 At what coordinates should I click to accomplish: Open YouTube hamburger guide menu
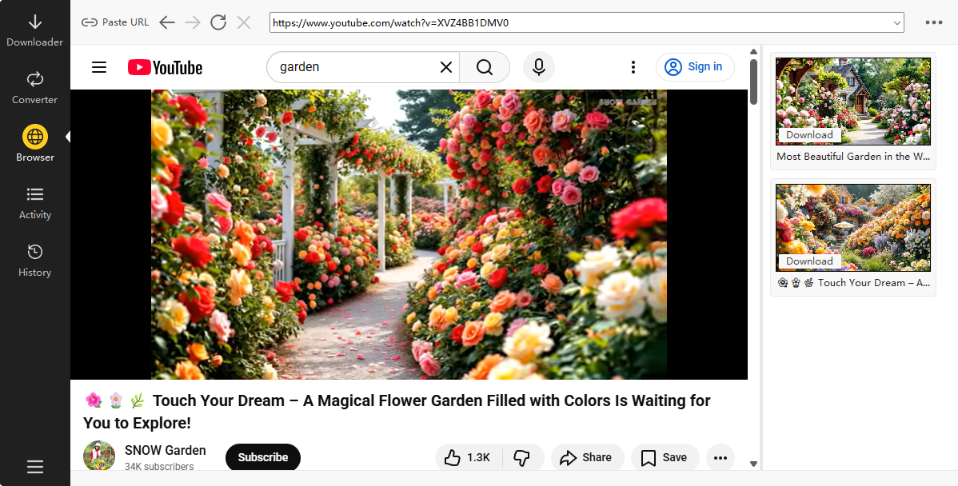[x=99, y=67]
